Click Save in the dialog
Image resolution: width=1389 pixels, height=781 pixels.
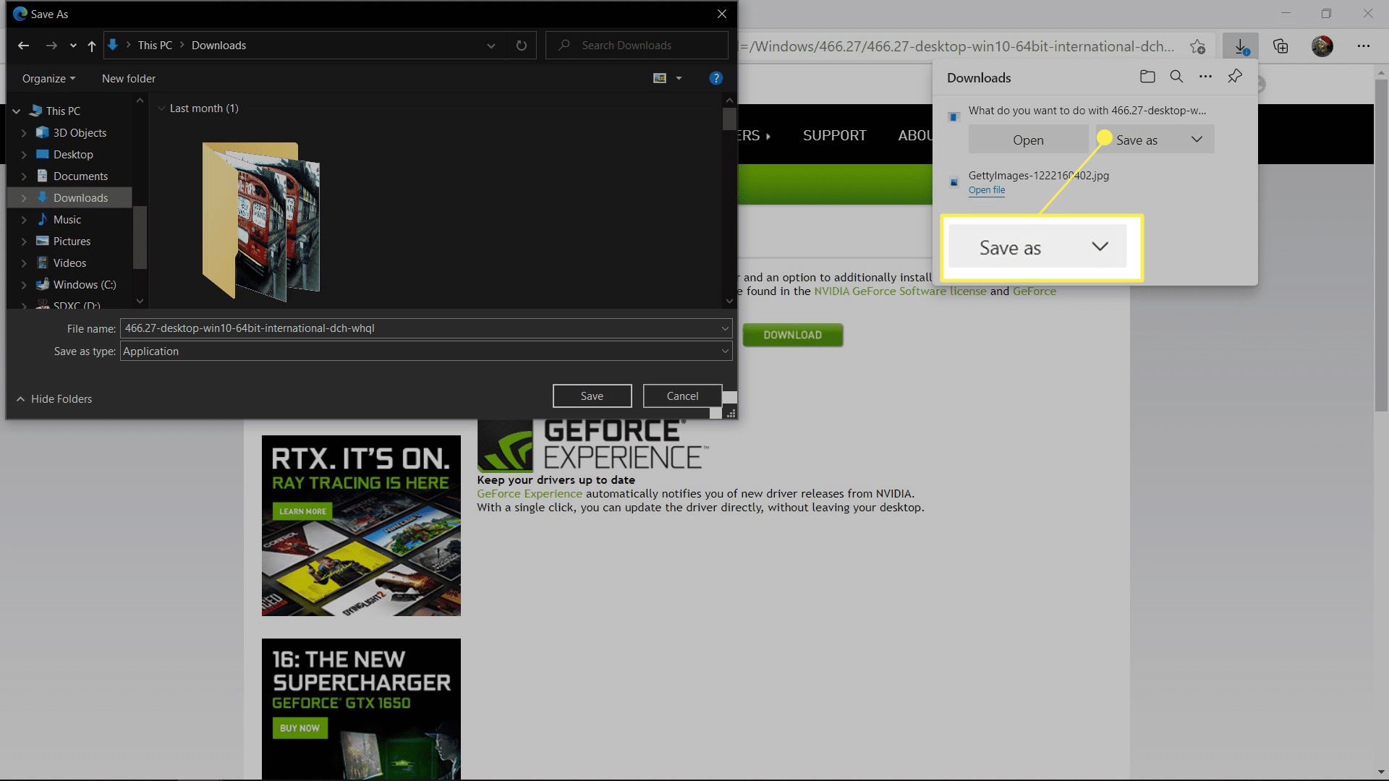(592, 396)
